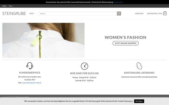Viewport: 169px width, 105px height.
Task: Click the STEINGRUBE logo
Action: pyautogui.click(x=14, y=13)
